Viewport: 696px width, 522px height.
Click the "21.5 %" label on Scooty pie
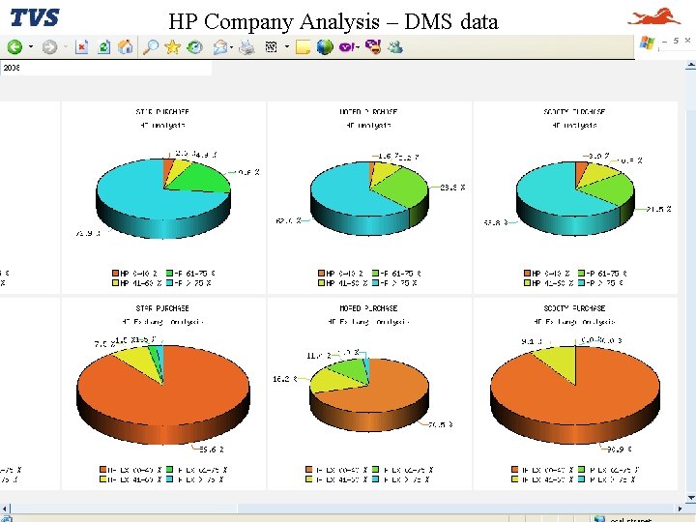click(658, 209)
